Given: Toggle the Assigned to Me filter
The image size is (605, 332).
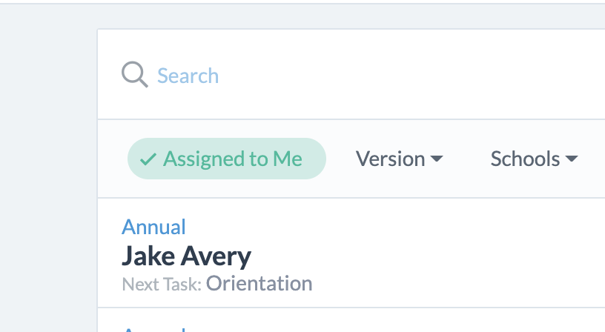Looking at the screenshot, I should click(x=226, y=159).
